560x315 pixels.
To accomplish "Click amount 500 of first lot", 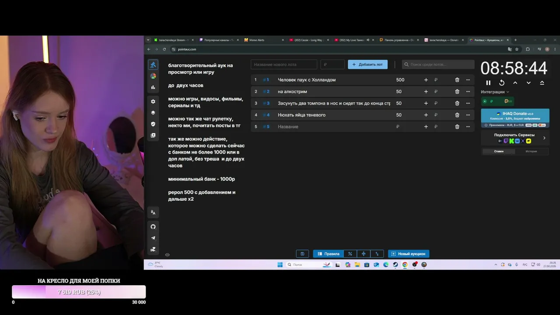I will point(400,80).
